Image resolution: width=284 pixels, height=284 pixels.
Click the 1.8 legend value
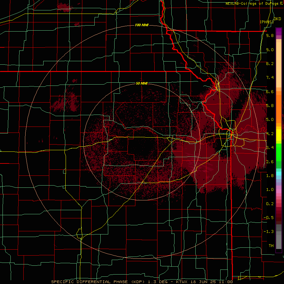coord(270,176)
